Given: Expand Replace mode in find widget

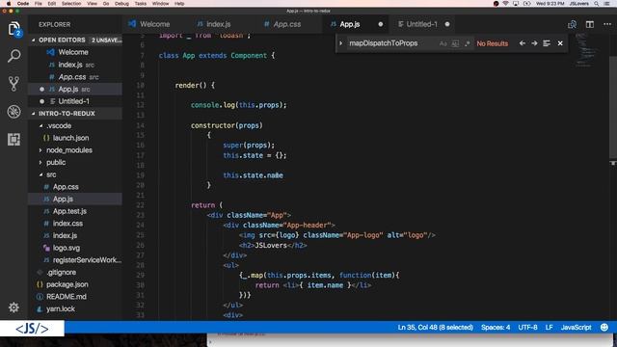Looking at the screenshot, I should tap(341, 43).
